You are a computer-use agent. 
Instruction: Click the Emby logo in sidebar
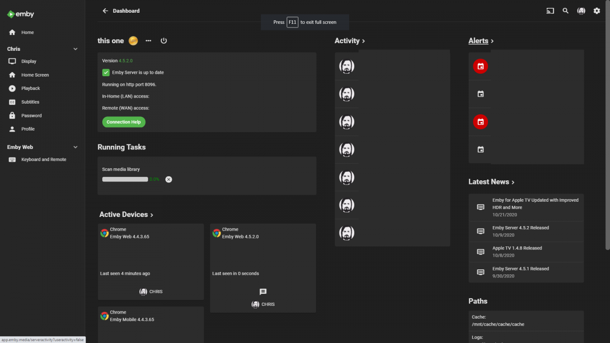click(x=20, y=14)
